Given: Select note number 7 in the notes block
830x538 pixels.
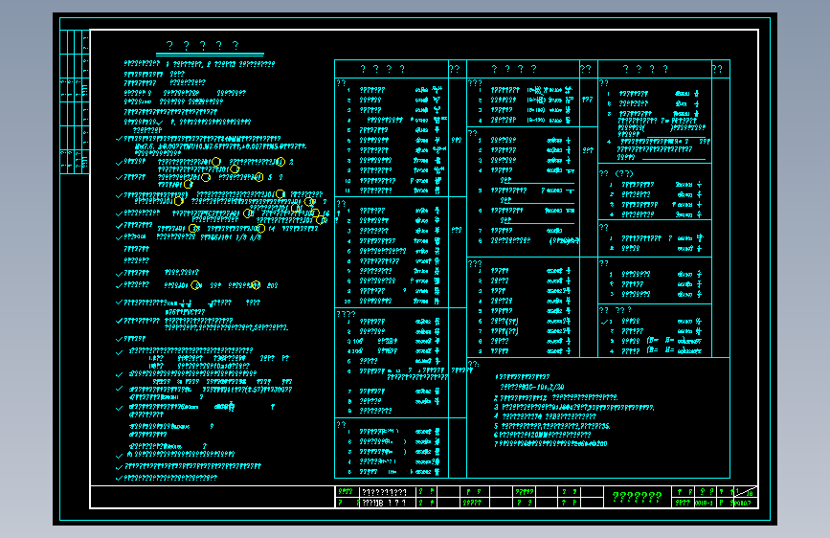Looking at the screenshot, I should click(550, 443).
